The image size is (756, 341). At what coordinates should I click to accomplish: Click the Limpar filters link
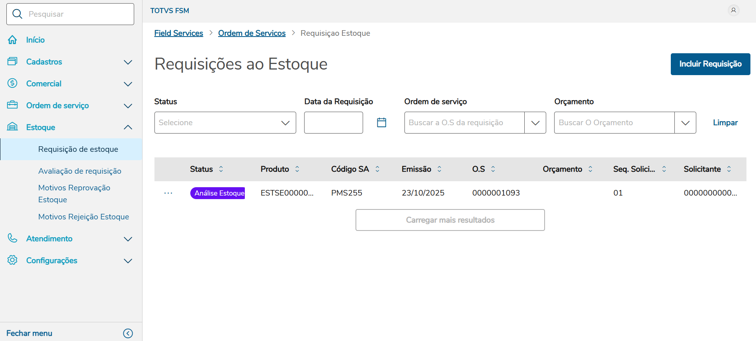pyautogui.click(x=725, y=122)
